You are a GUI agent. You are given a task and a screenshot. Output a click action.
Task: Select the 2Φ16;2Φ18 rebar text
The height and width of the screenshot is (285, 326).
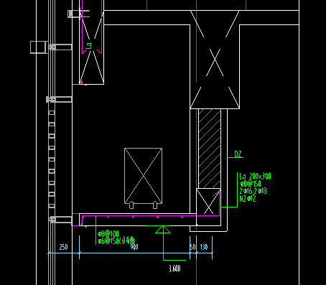click(x=253, y=191)
